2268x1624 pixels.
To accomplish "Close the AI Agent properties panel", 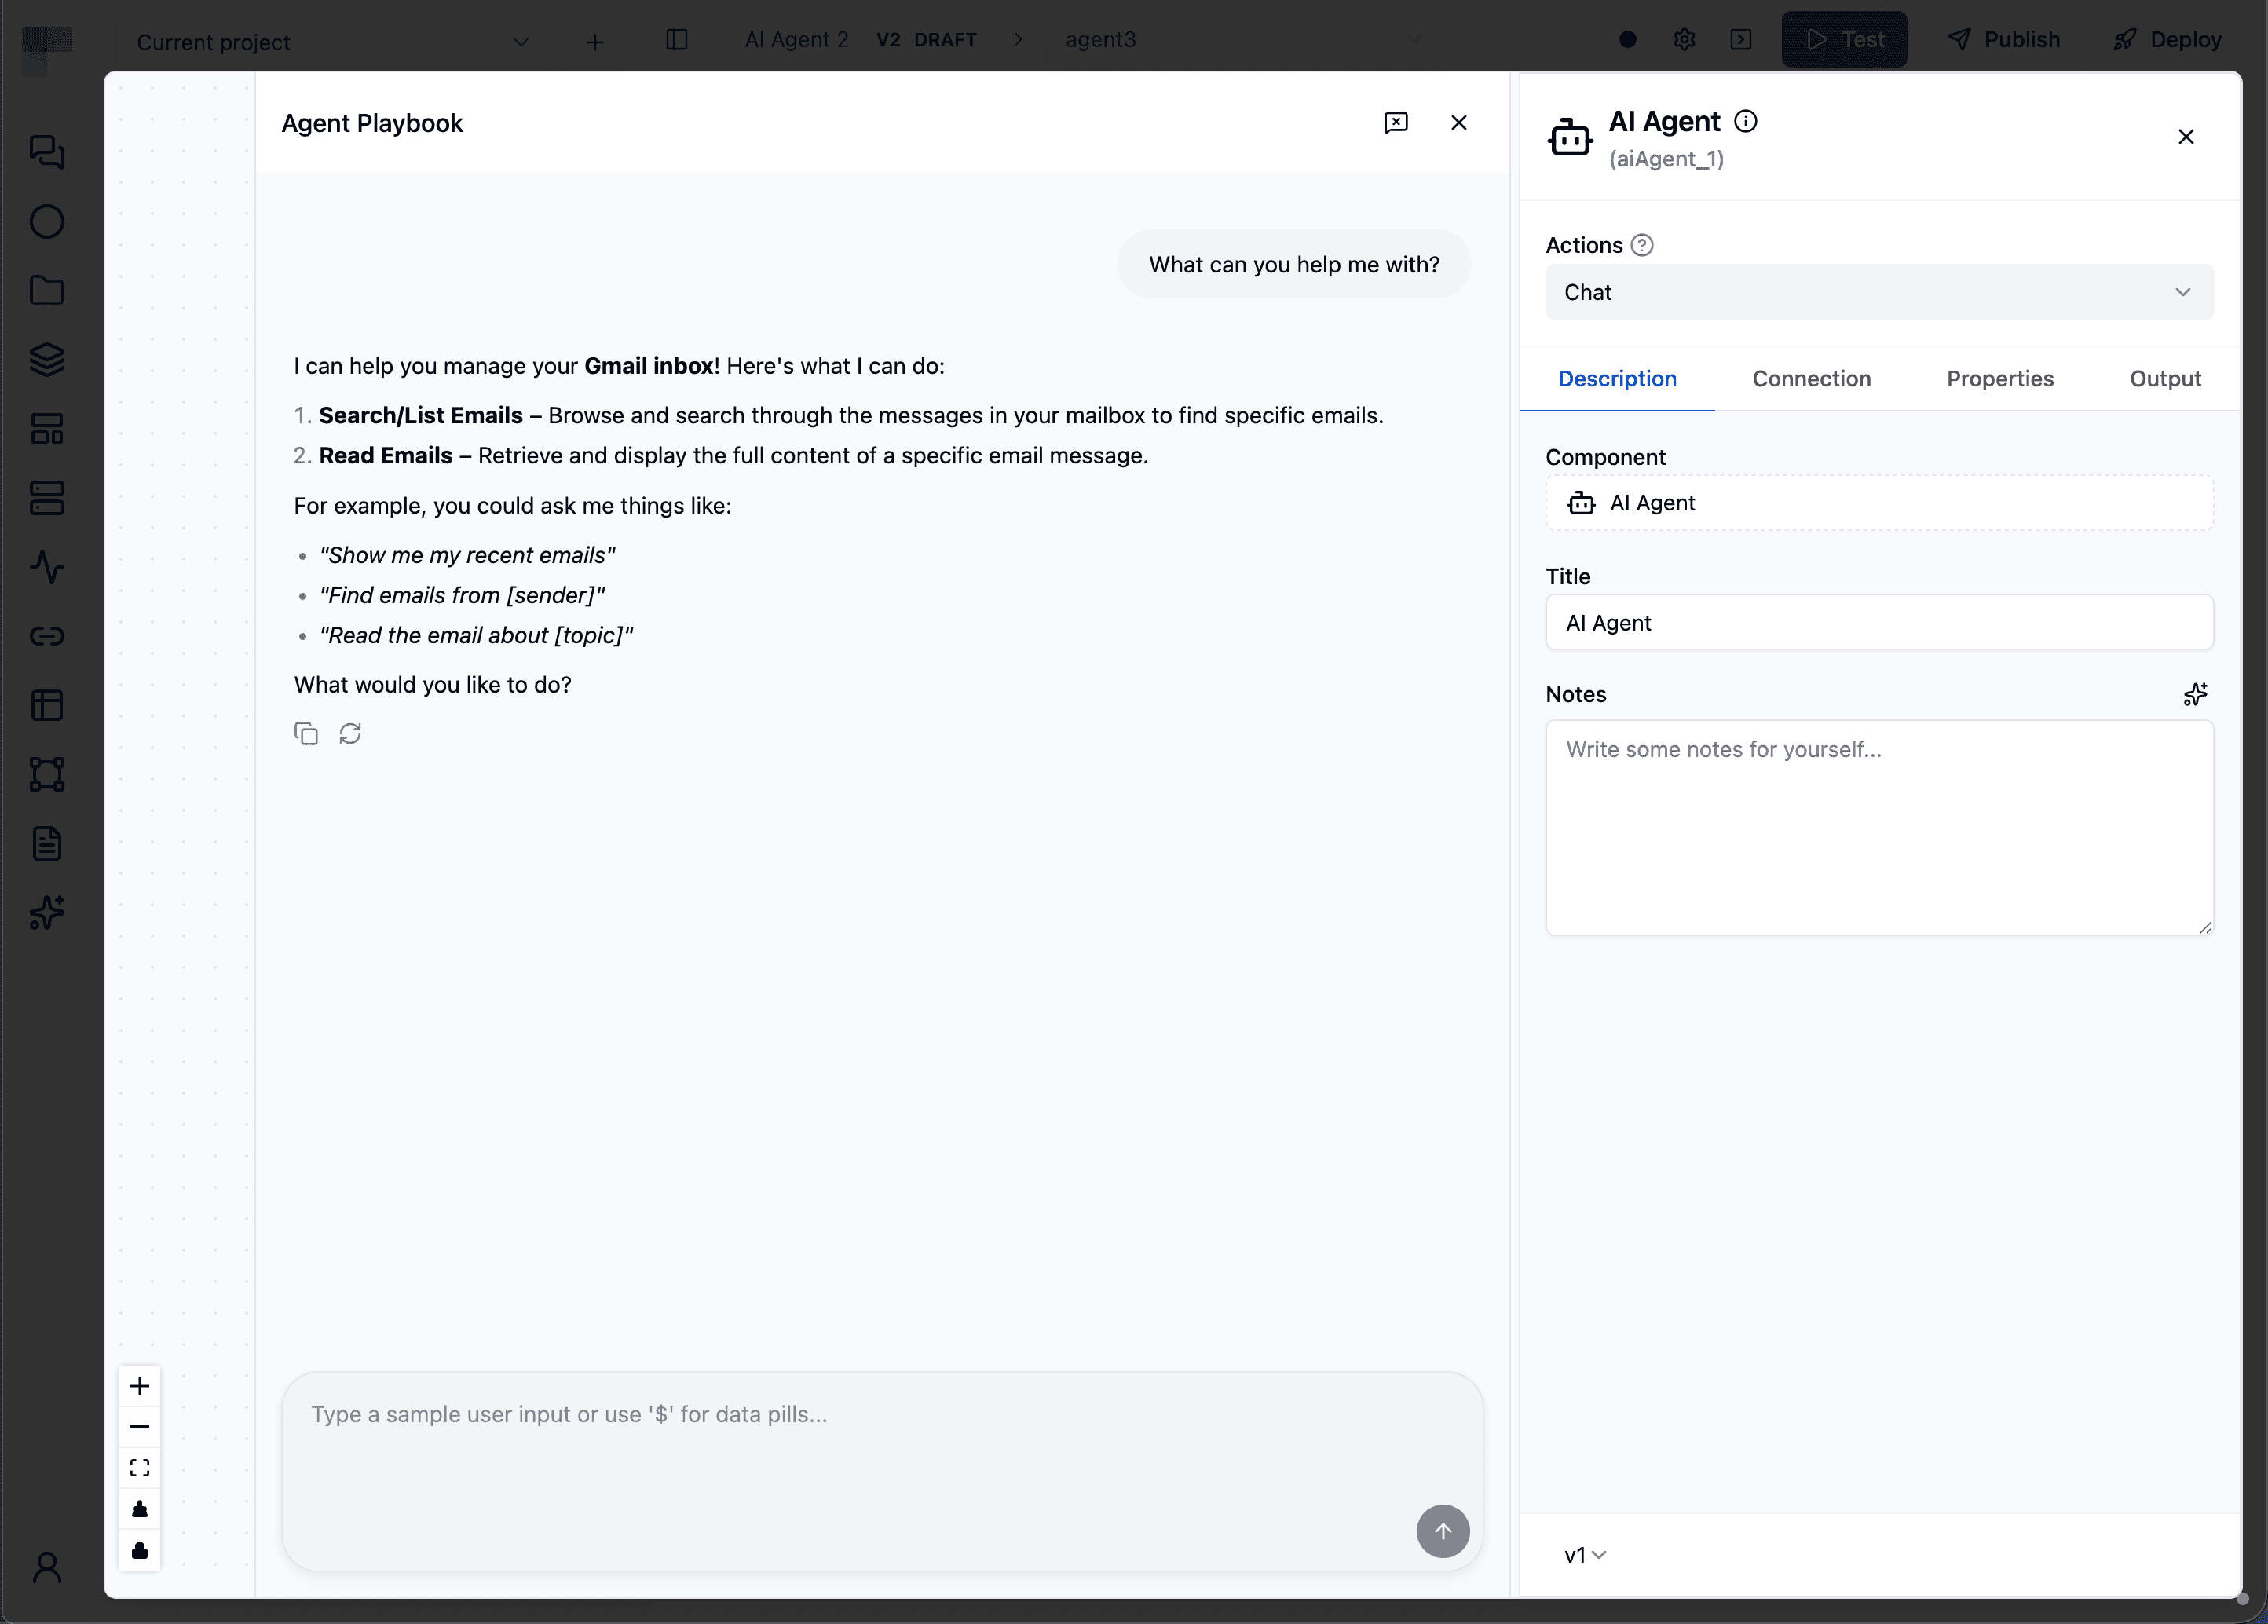I will click(x=2186, y=137).
